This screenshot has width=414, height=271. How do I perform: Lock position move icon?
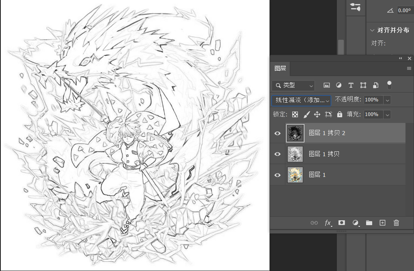click(317, 114)
